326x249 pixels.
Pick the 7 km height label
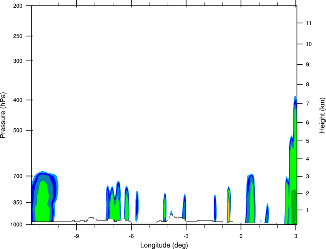point(308,103)
